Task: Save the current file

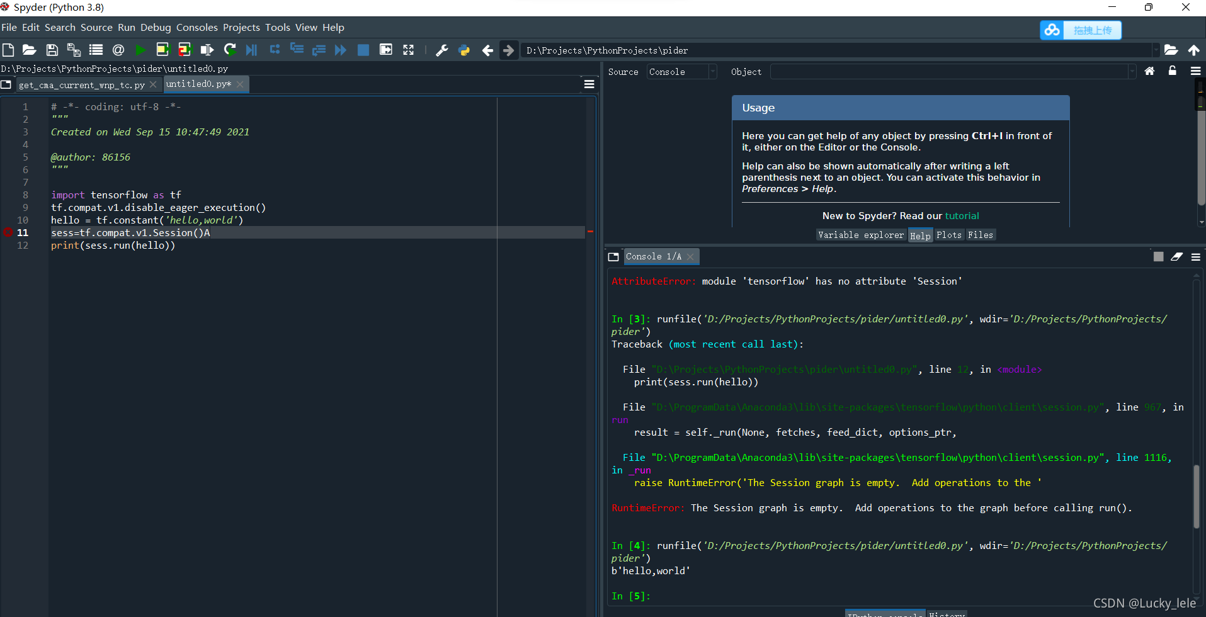Action: (x=52, y=50)
